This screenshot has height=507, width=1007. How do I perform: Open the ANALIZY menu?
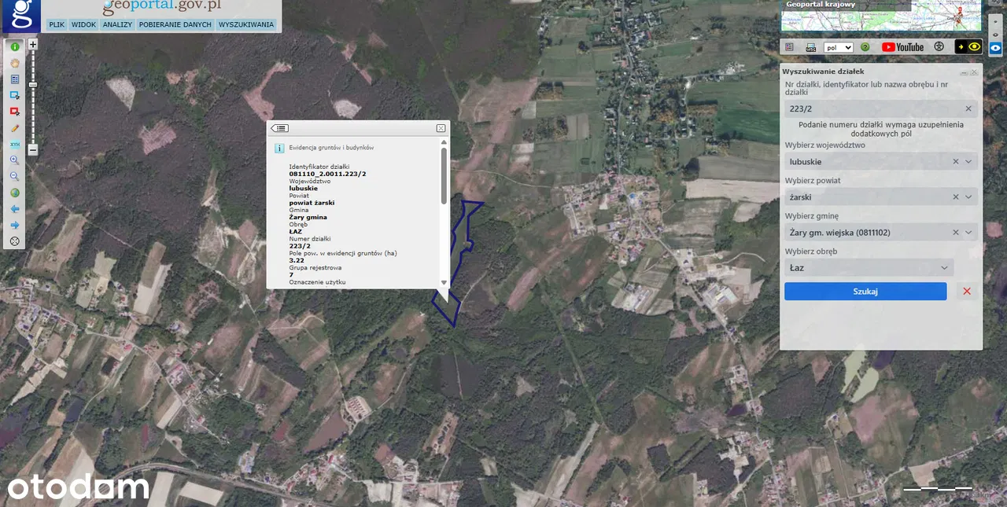(x=117, y=24)
